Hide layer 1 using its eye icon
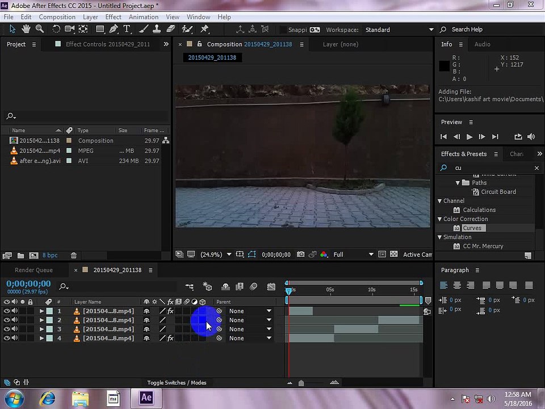This screenshot has width=545, height=409. (x=6, y=311)
